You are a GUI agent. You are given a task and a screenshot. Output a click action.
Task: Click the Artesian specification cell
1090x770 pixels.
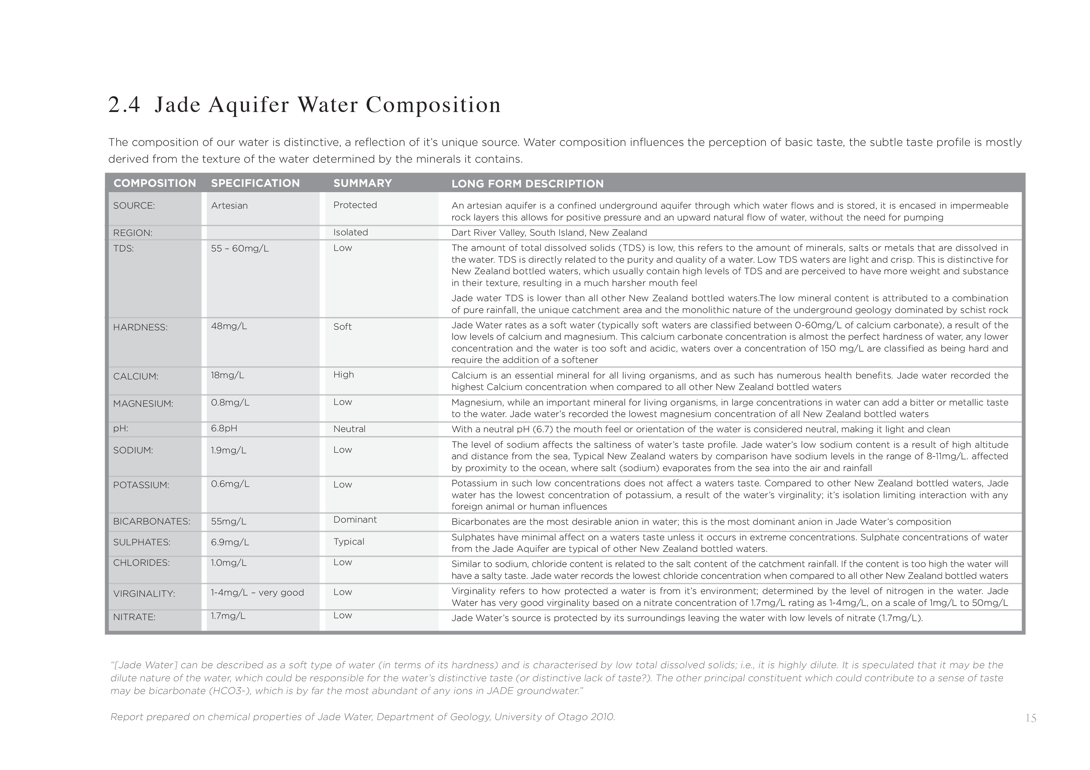(229, 205)
